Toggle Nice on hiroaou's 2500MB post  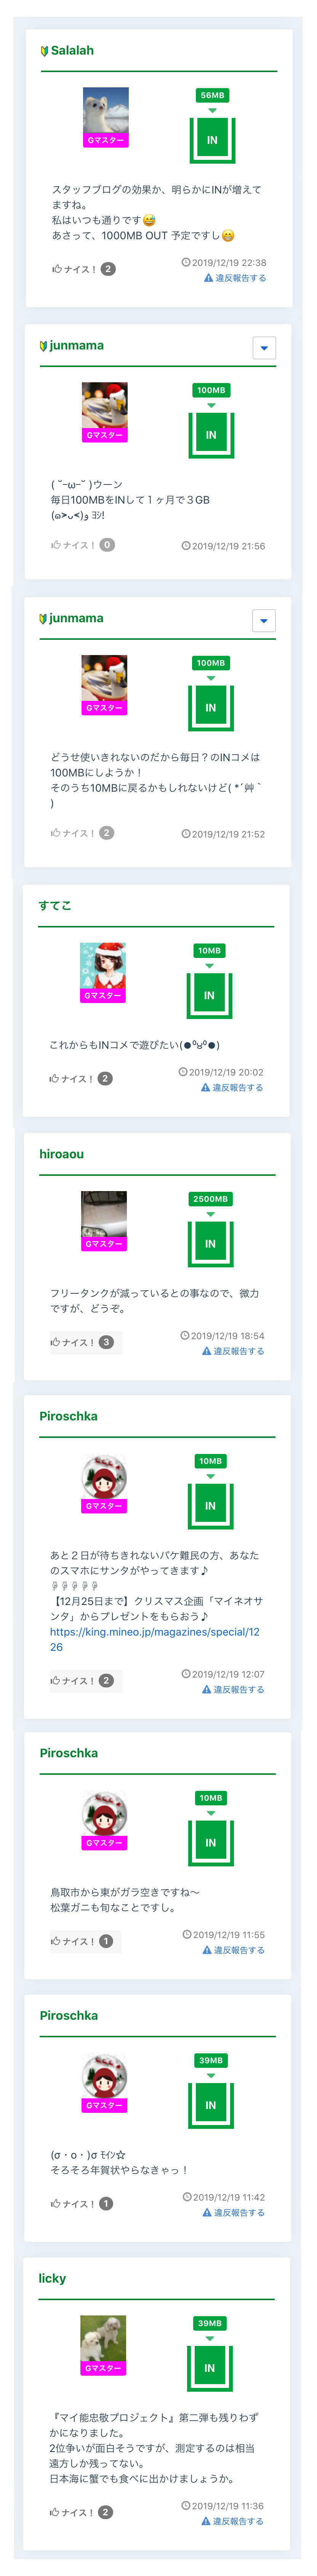[72, 1342]
